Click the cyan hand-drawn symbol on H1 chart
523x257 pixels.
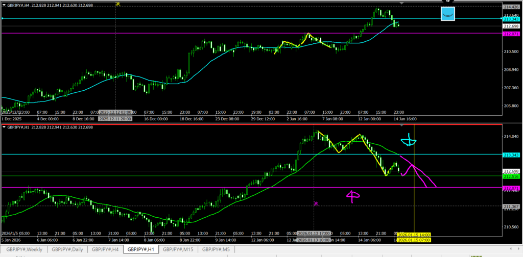(409, 141)
